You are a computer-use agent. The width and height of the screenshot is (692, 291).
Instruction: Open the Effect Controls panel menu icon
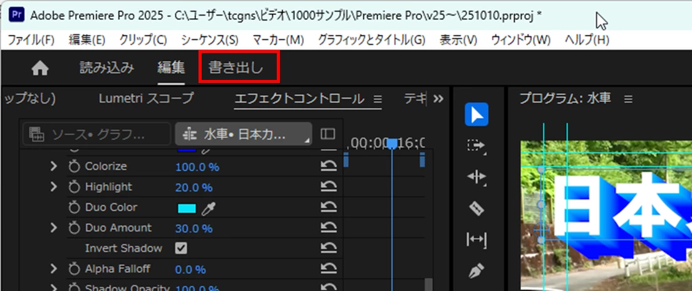pos(378,99)
